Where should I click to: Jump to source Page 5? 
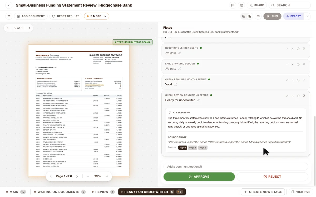point(203,148)
